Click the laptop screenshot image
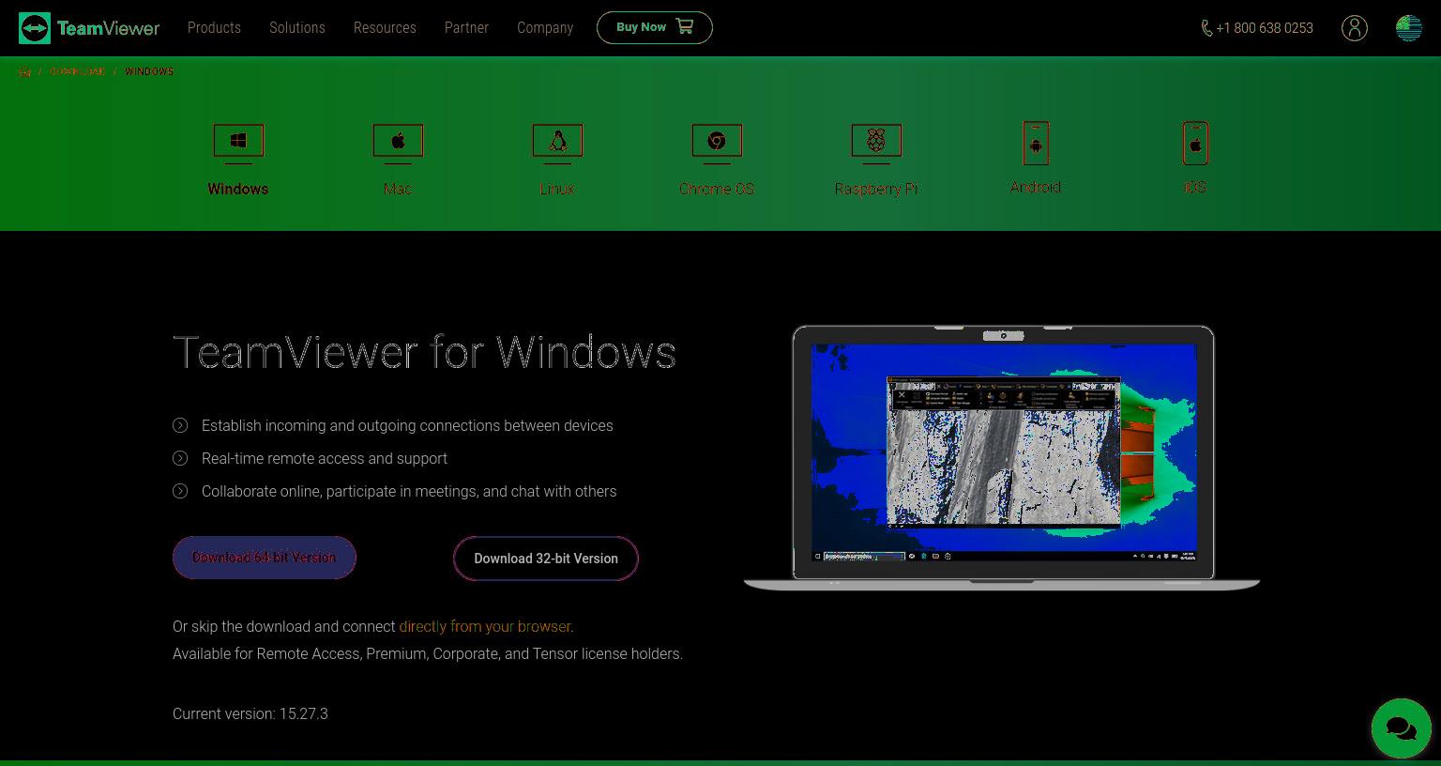Viewport: 1441px width, 766px height. (1002, 457)
